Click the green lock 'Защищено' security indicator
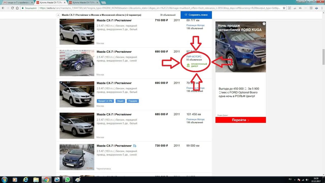The image size is (325, 183). tap(29, 8)
